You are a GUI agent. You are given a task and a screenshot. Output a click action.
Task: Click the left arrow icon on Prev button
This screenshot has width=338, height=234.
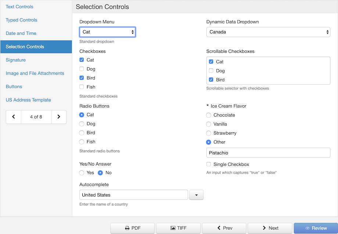point(219,228)
